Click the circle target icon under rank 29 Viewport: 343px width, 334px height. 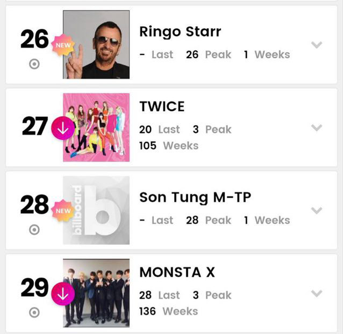point(34,313)
